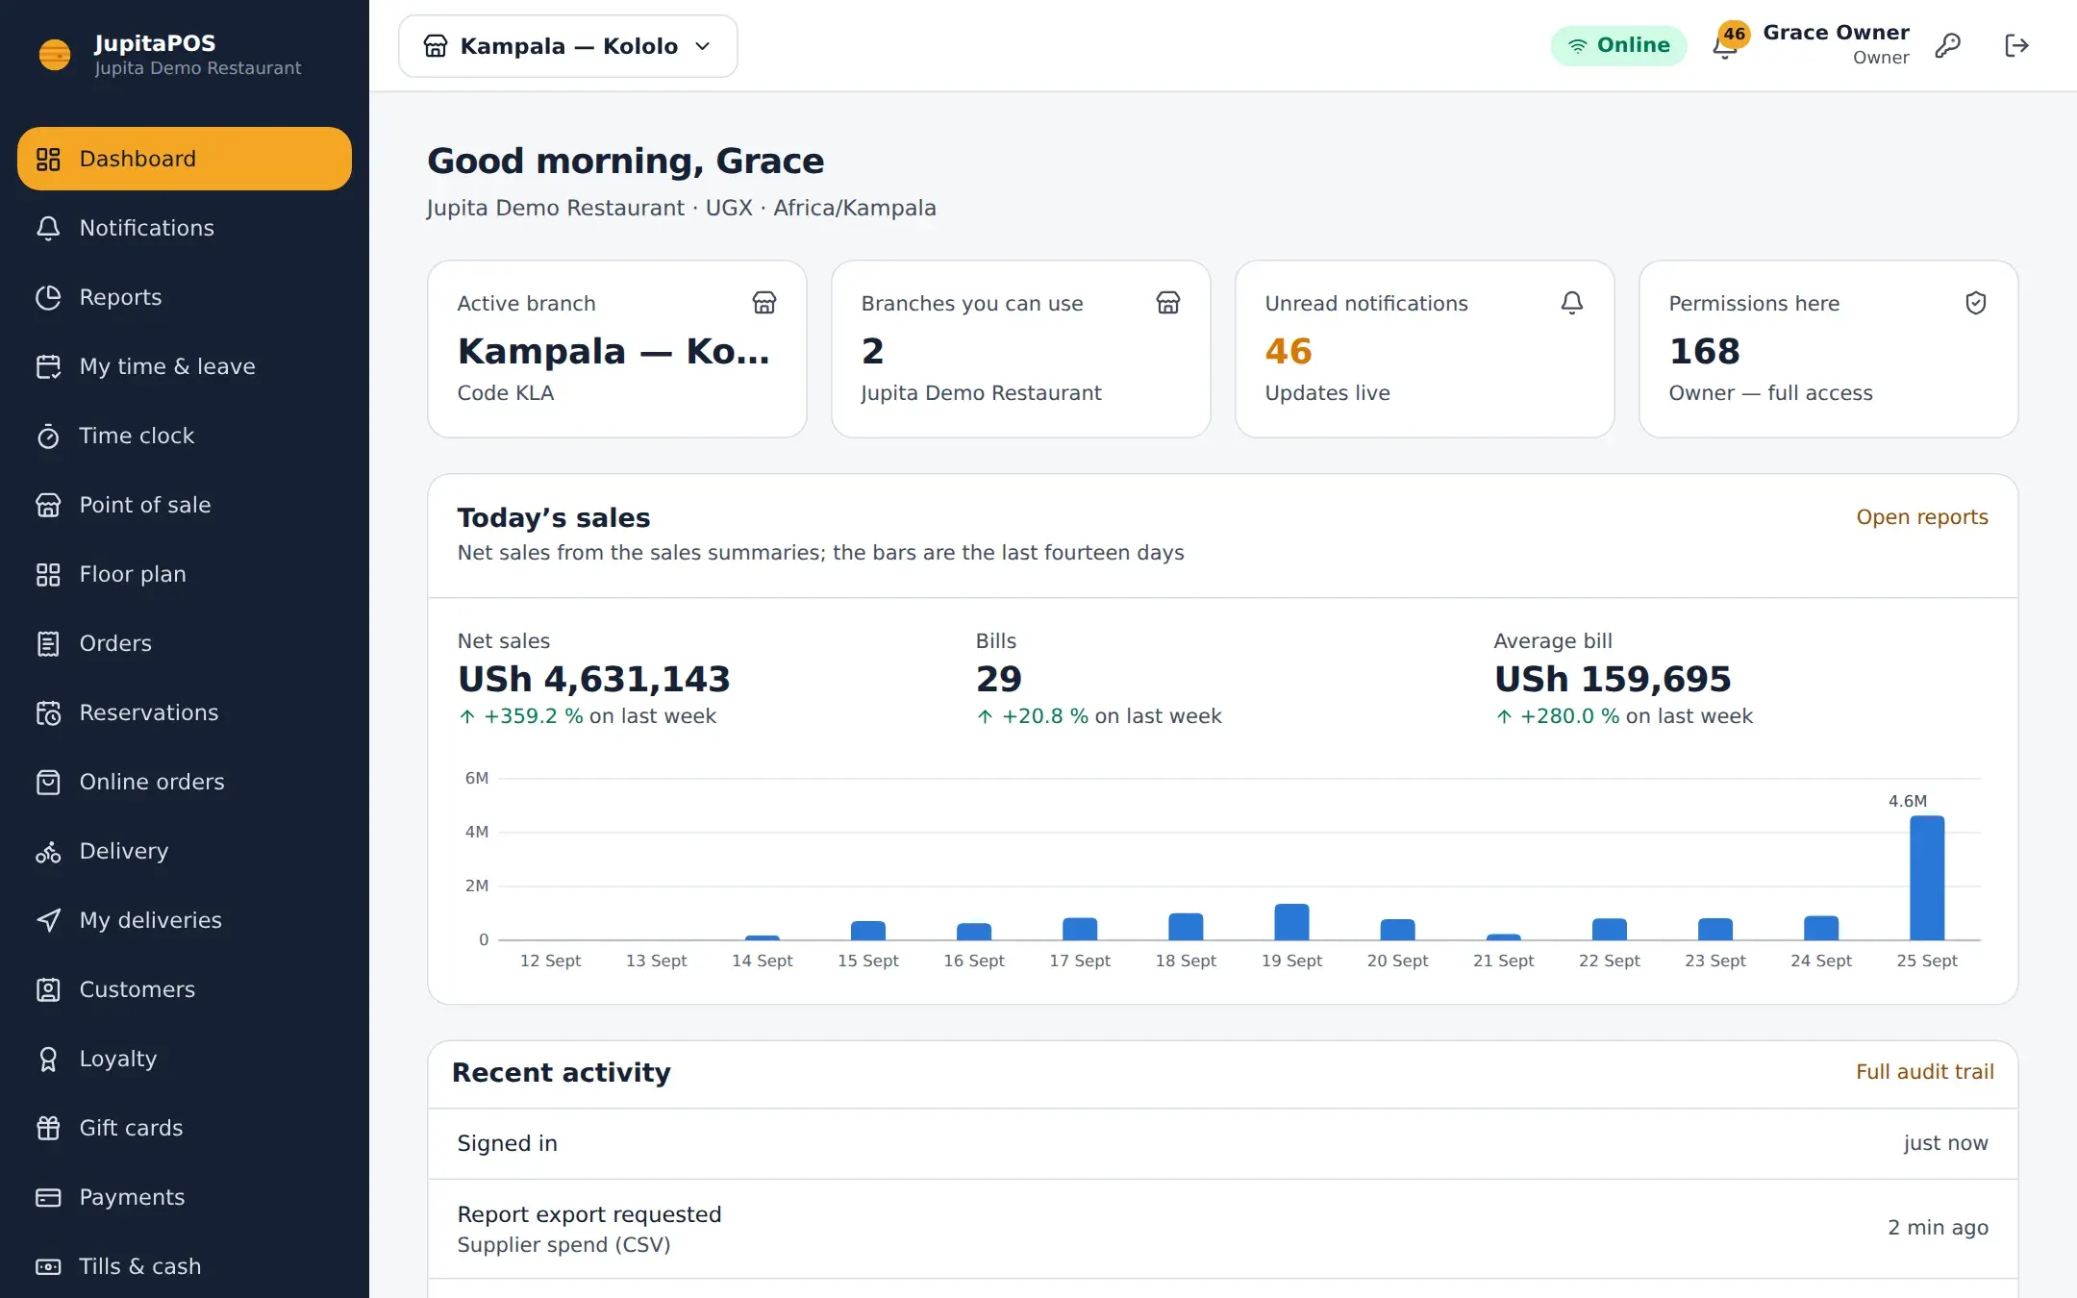Click the Full audit trail link
Viewport: 2077px width, 1298px height.
pos(1924,1072)
